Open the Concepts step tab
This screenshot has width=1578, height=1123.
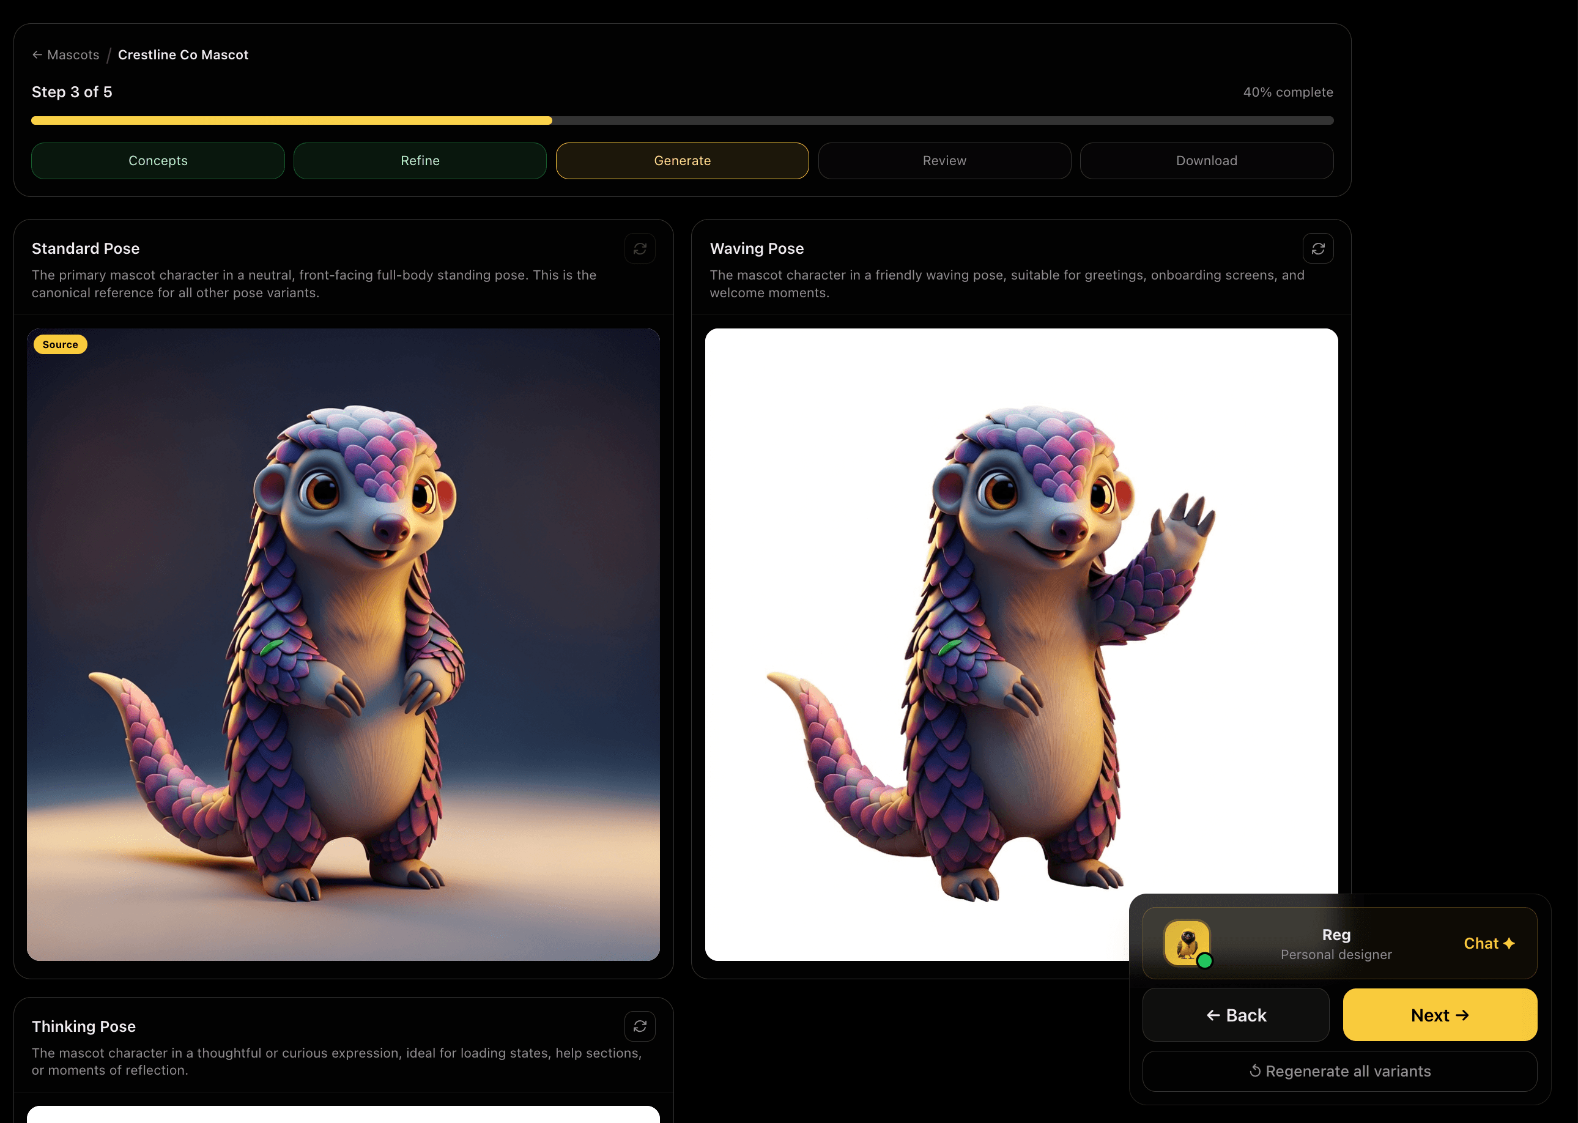tap(158, 160)
